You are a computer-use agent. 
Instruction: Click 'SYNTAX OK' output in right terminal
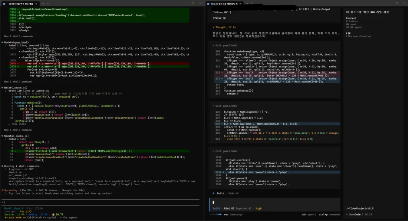pos(219,18)
